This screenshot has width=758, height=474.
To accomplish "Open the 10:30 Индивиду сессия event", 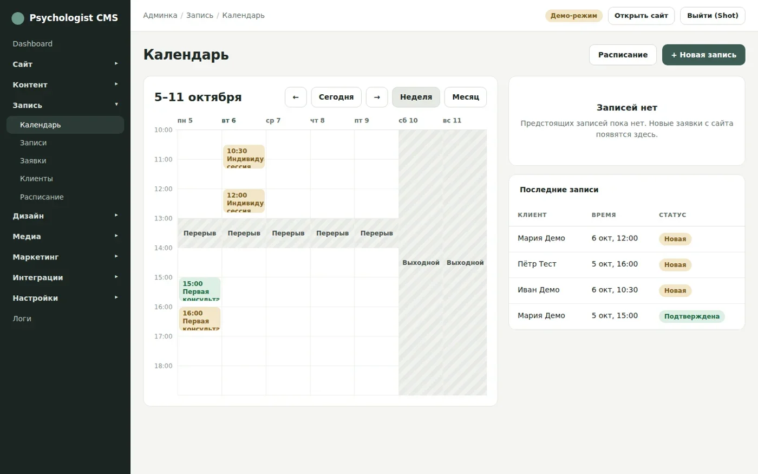I will [x=244, y=157].
